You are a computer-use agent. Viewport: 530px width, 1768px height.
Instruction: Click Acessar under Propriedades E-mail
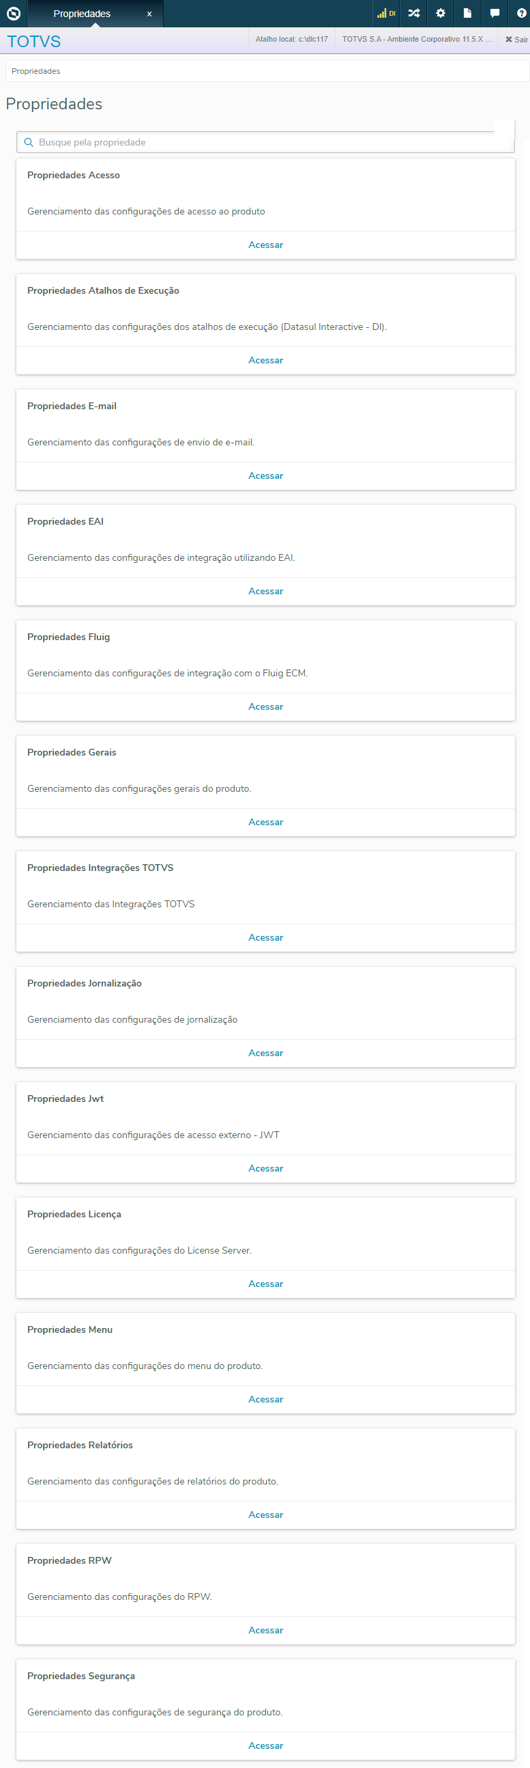265,475
